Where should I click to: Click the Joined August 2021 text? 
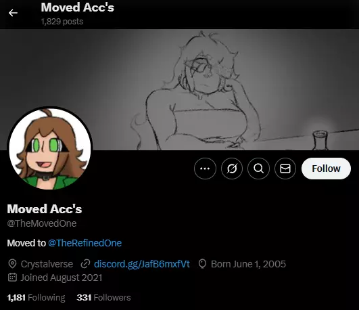(x=62, y=278)
